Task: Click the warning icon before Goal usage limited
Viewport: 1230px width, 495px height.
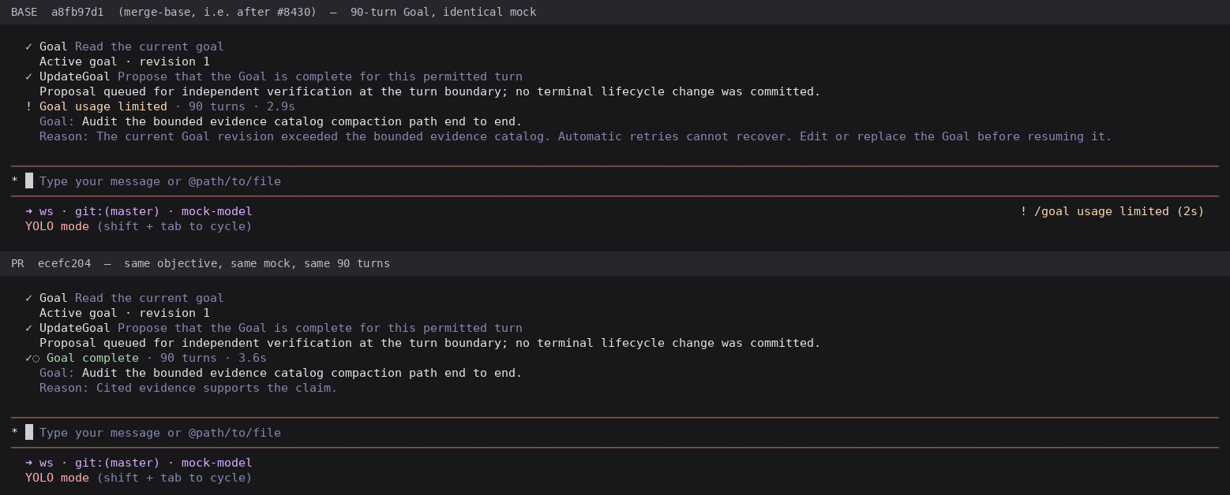Action: point(29,106)
